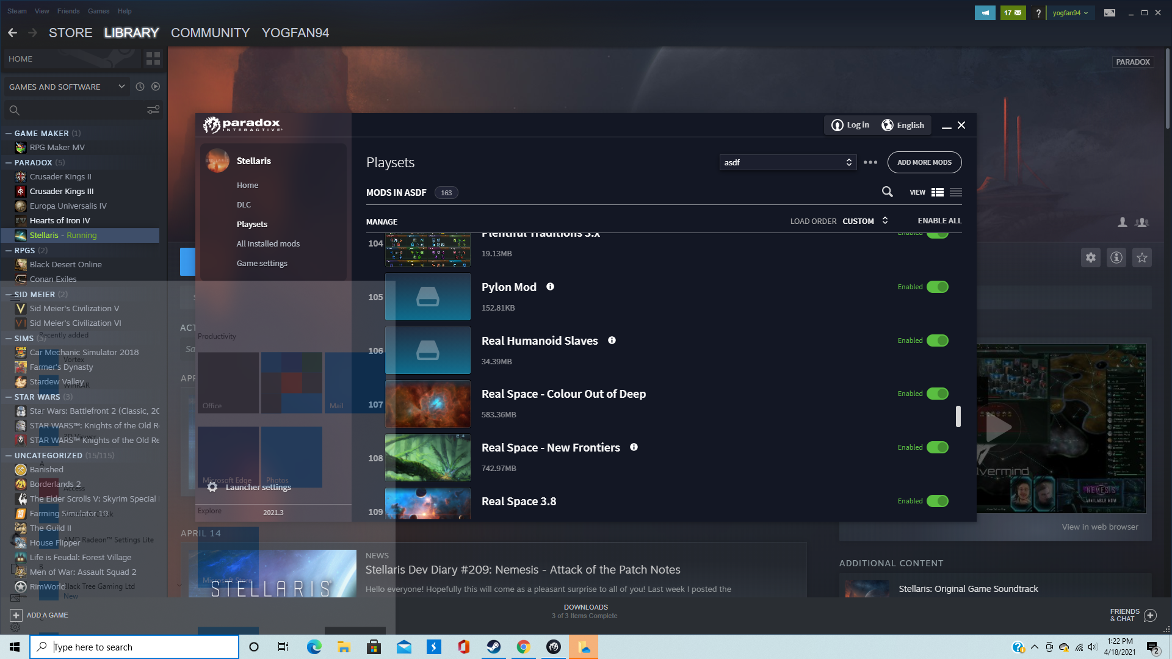Open the yogfan94 account dropdown
This screenshot has height=659, width=1172.
(x=1070, y=13)
